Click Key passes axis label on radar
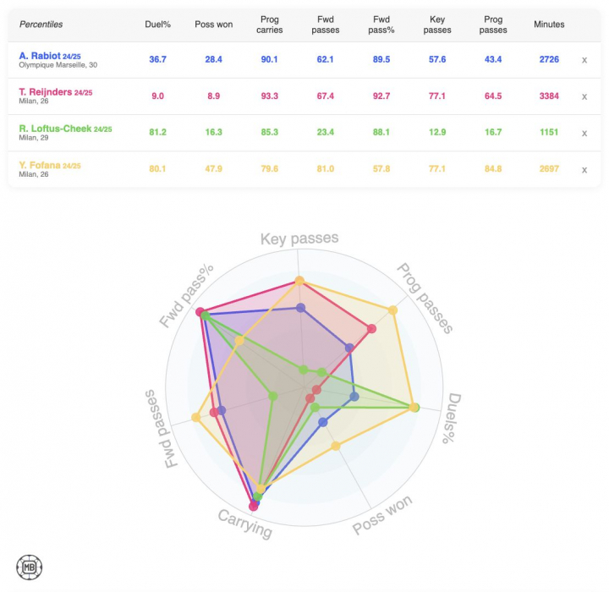Viewport: 609px width, 592px height. (299, 238)
